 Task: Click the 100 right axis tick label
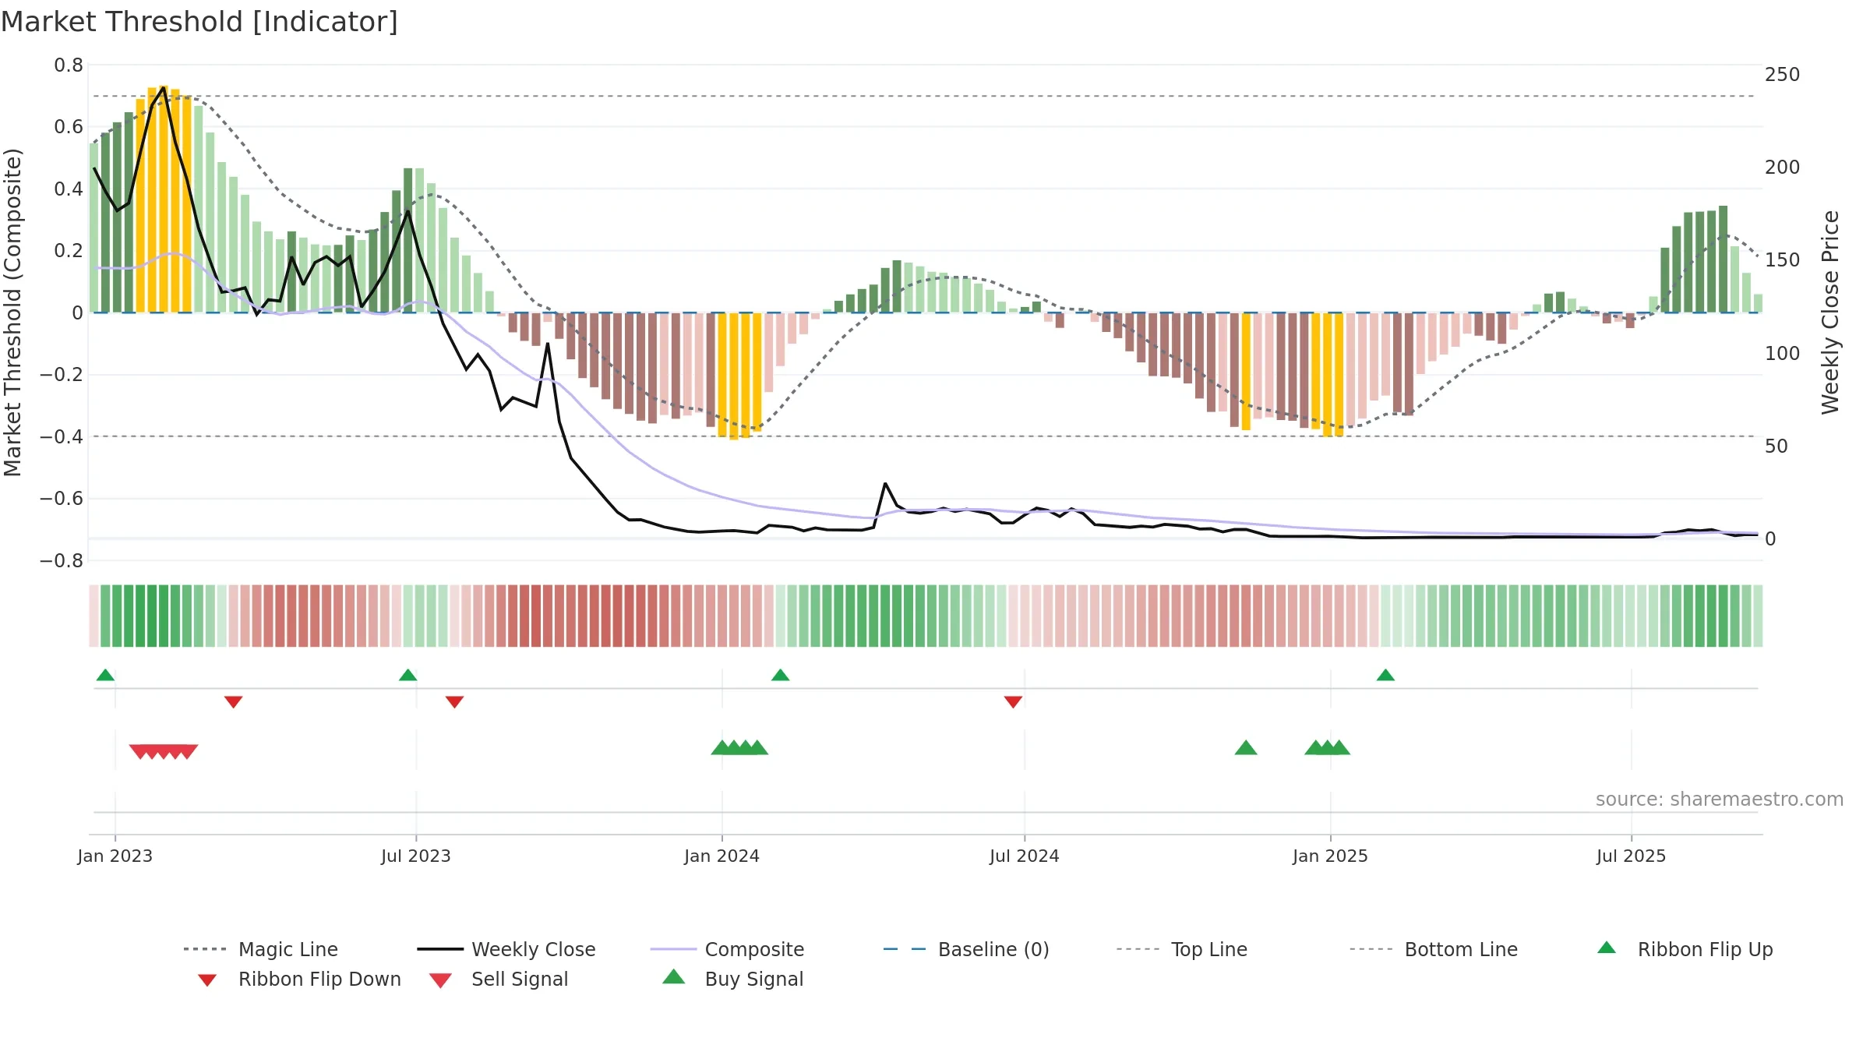coord(1782,354)
